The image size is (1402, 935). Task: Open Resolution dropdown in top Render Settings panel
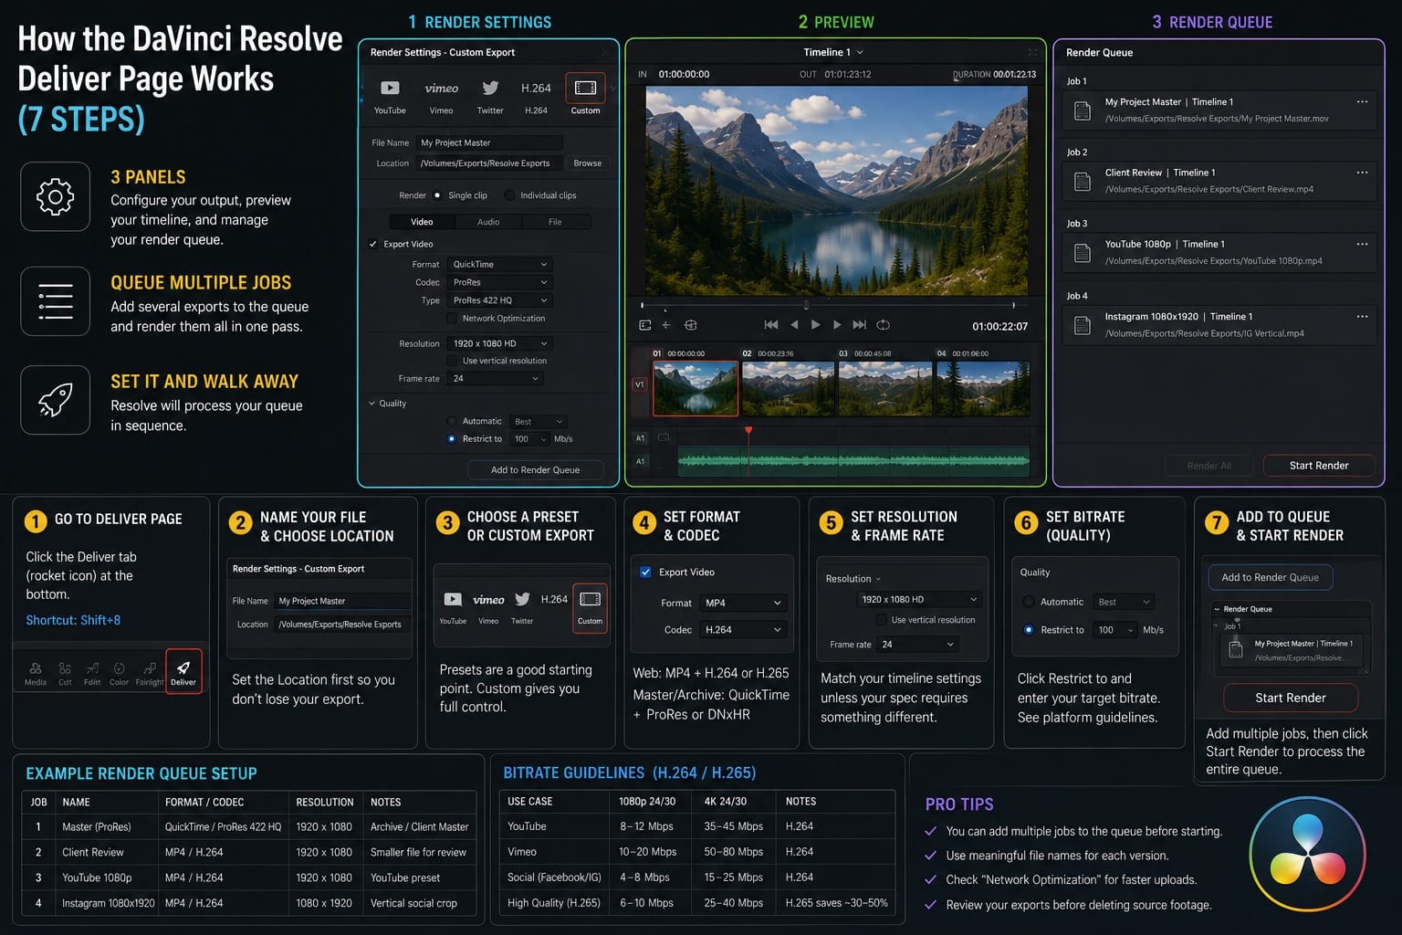pos(500,344)
